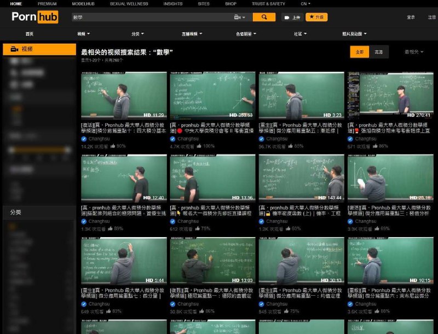Click the verified badge beside Changhsu under the 143:44 video
The height and width of the screenshot is (334, 438).
261,221
